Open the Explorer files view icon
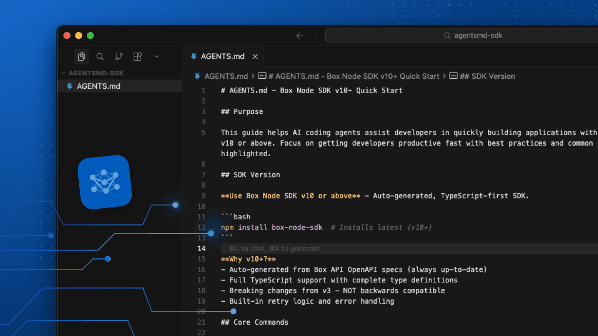 82,56
